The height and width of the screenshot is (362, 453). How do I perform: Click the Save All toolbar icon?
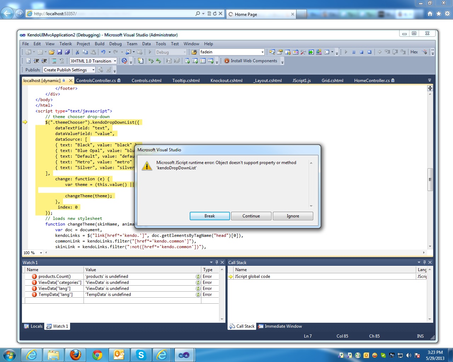coord(67,52)
